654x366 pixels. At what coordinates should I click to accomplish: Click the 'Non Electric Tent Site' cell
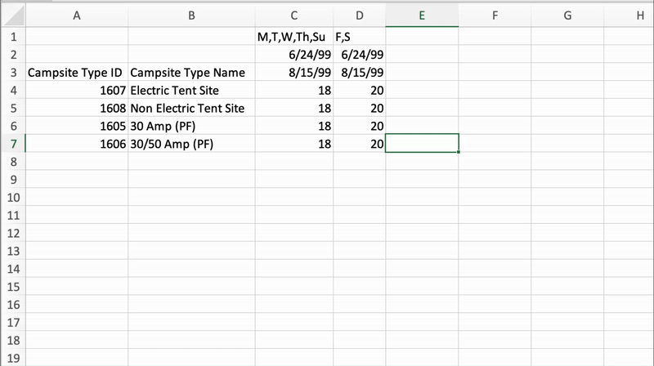point(191,108)
